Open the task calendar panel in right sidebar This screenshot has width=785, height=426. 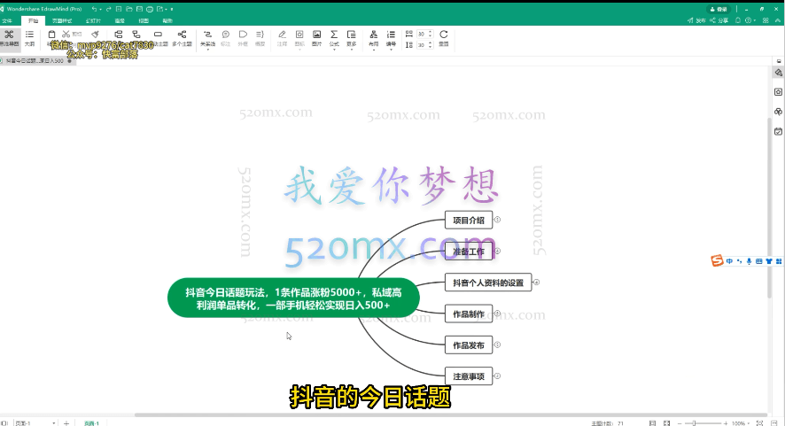(778, 131)
